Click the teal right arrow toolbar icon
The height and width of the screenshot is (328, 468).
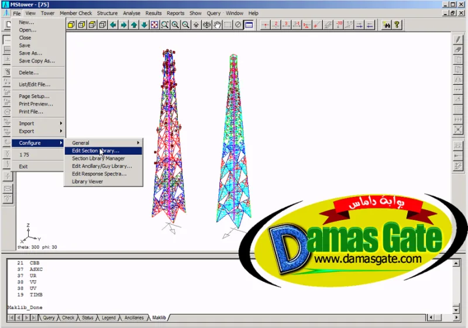[123, 25]
